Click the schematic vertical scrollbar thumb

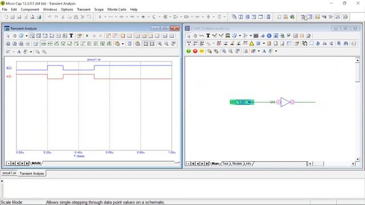pyautogui.click(x=358, y=72)
